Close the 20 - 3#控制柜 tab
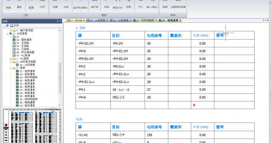Image resolution: width=271 pixels, height=143 pixels. coord(131,21)
